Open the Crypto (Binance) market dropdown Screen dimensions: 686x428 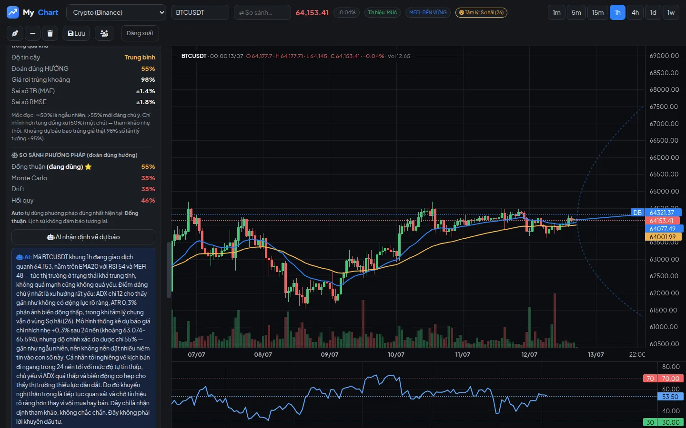point(116,12)
